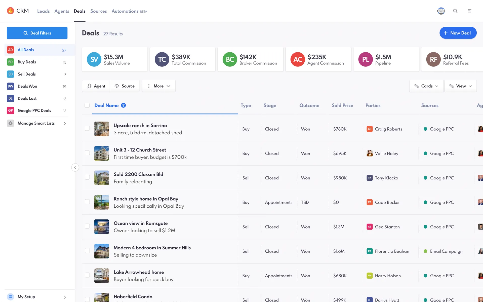
Task: Click the TC Total Commission badge
Action: (x=162, y=59)
